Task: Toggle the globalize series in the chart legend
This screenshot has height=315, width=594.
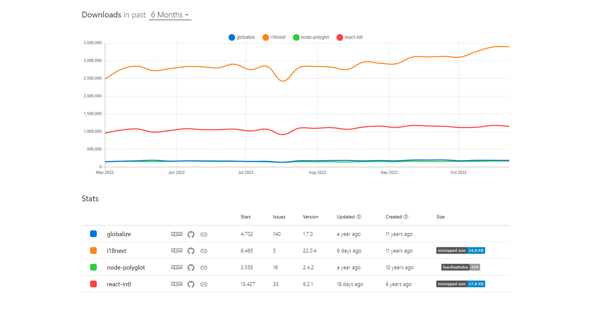Action: (232, 37)
